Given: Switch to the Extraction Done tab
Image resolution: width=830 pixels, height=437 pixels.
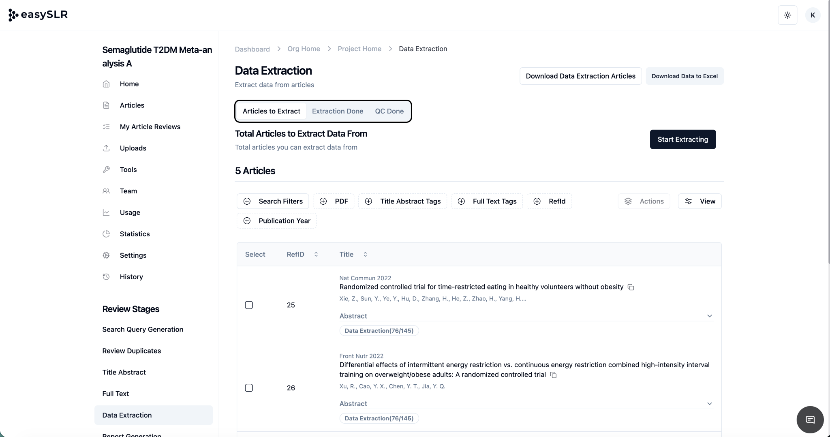Looking at the screenshot, I should [337, 111].
